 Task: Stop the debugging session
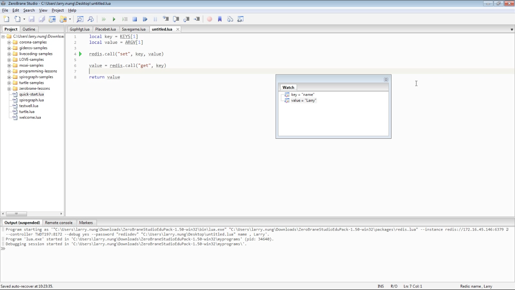pyautogui.click(x=135, y=19)
